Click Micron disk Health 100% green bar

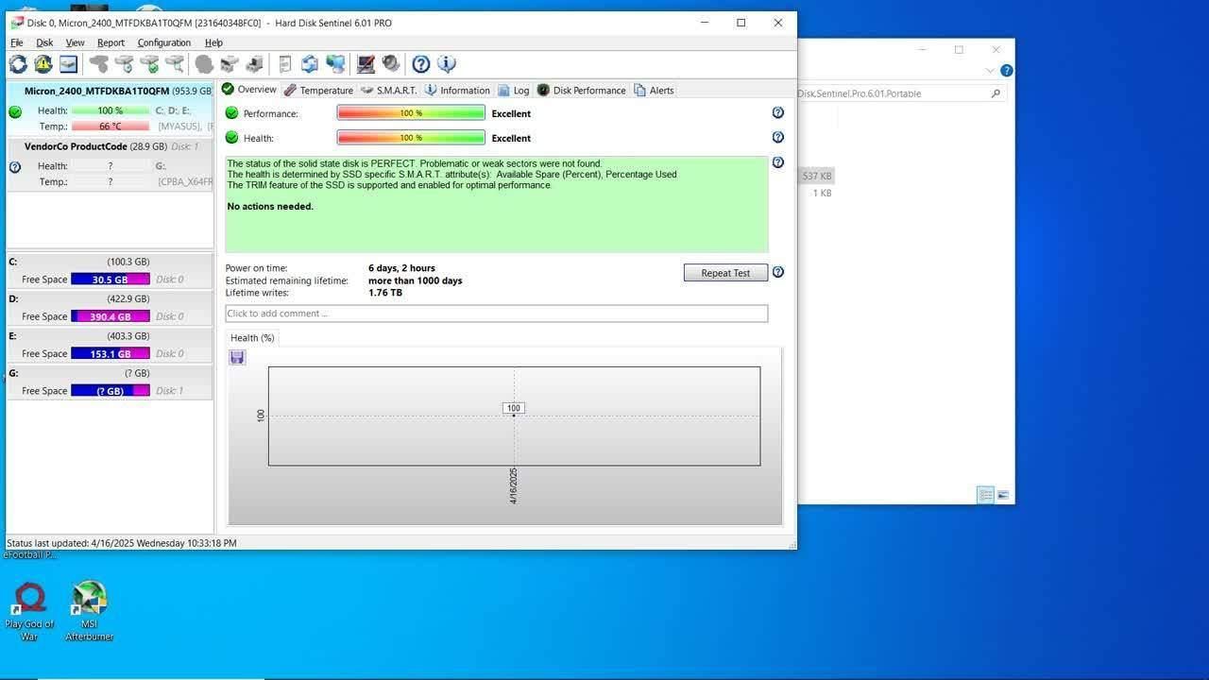click(x=111, y=110)
